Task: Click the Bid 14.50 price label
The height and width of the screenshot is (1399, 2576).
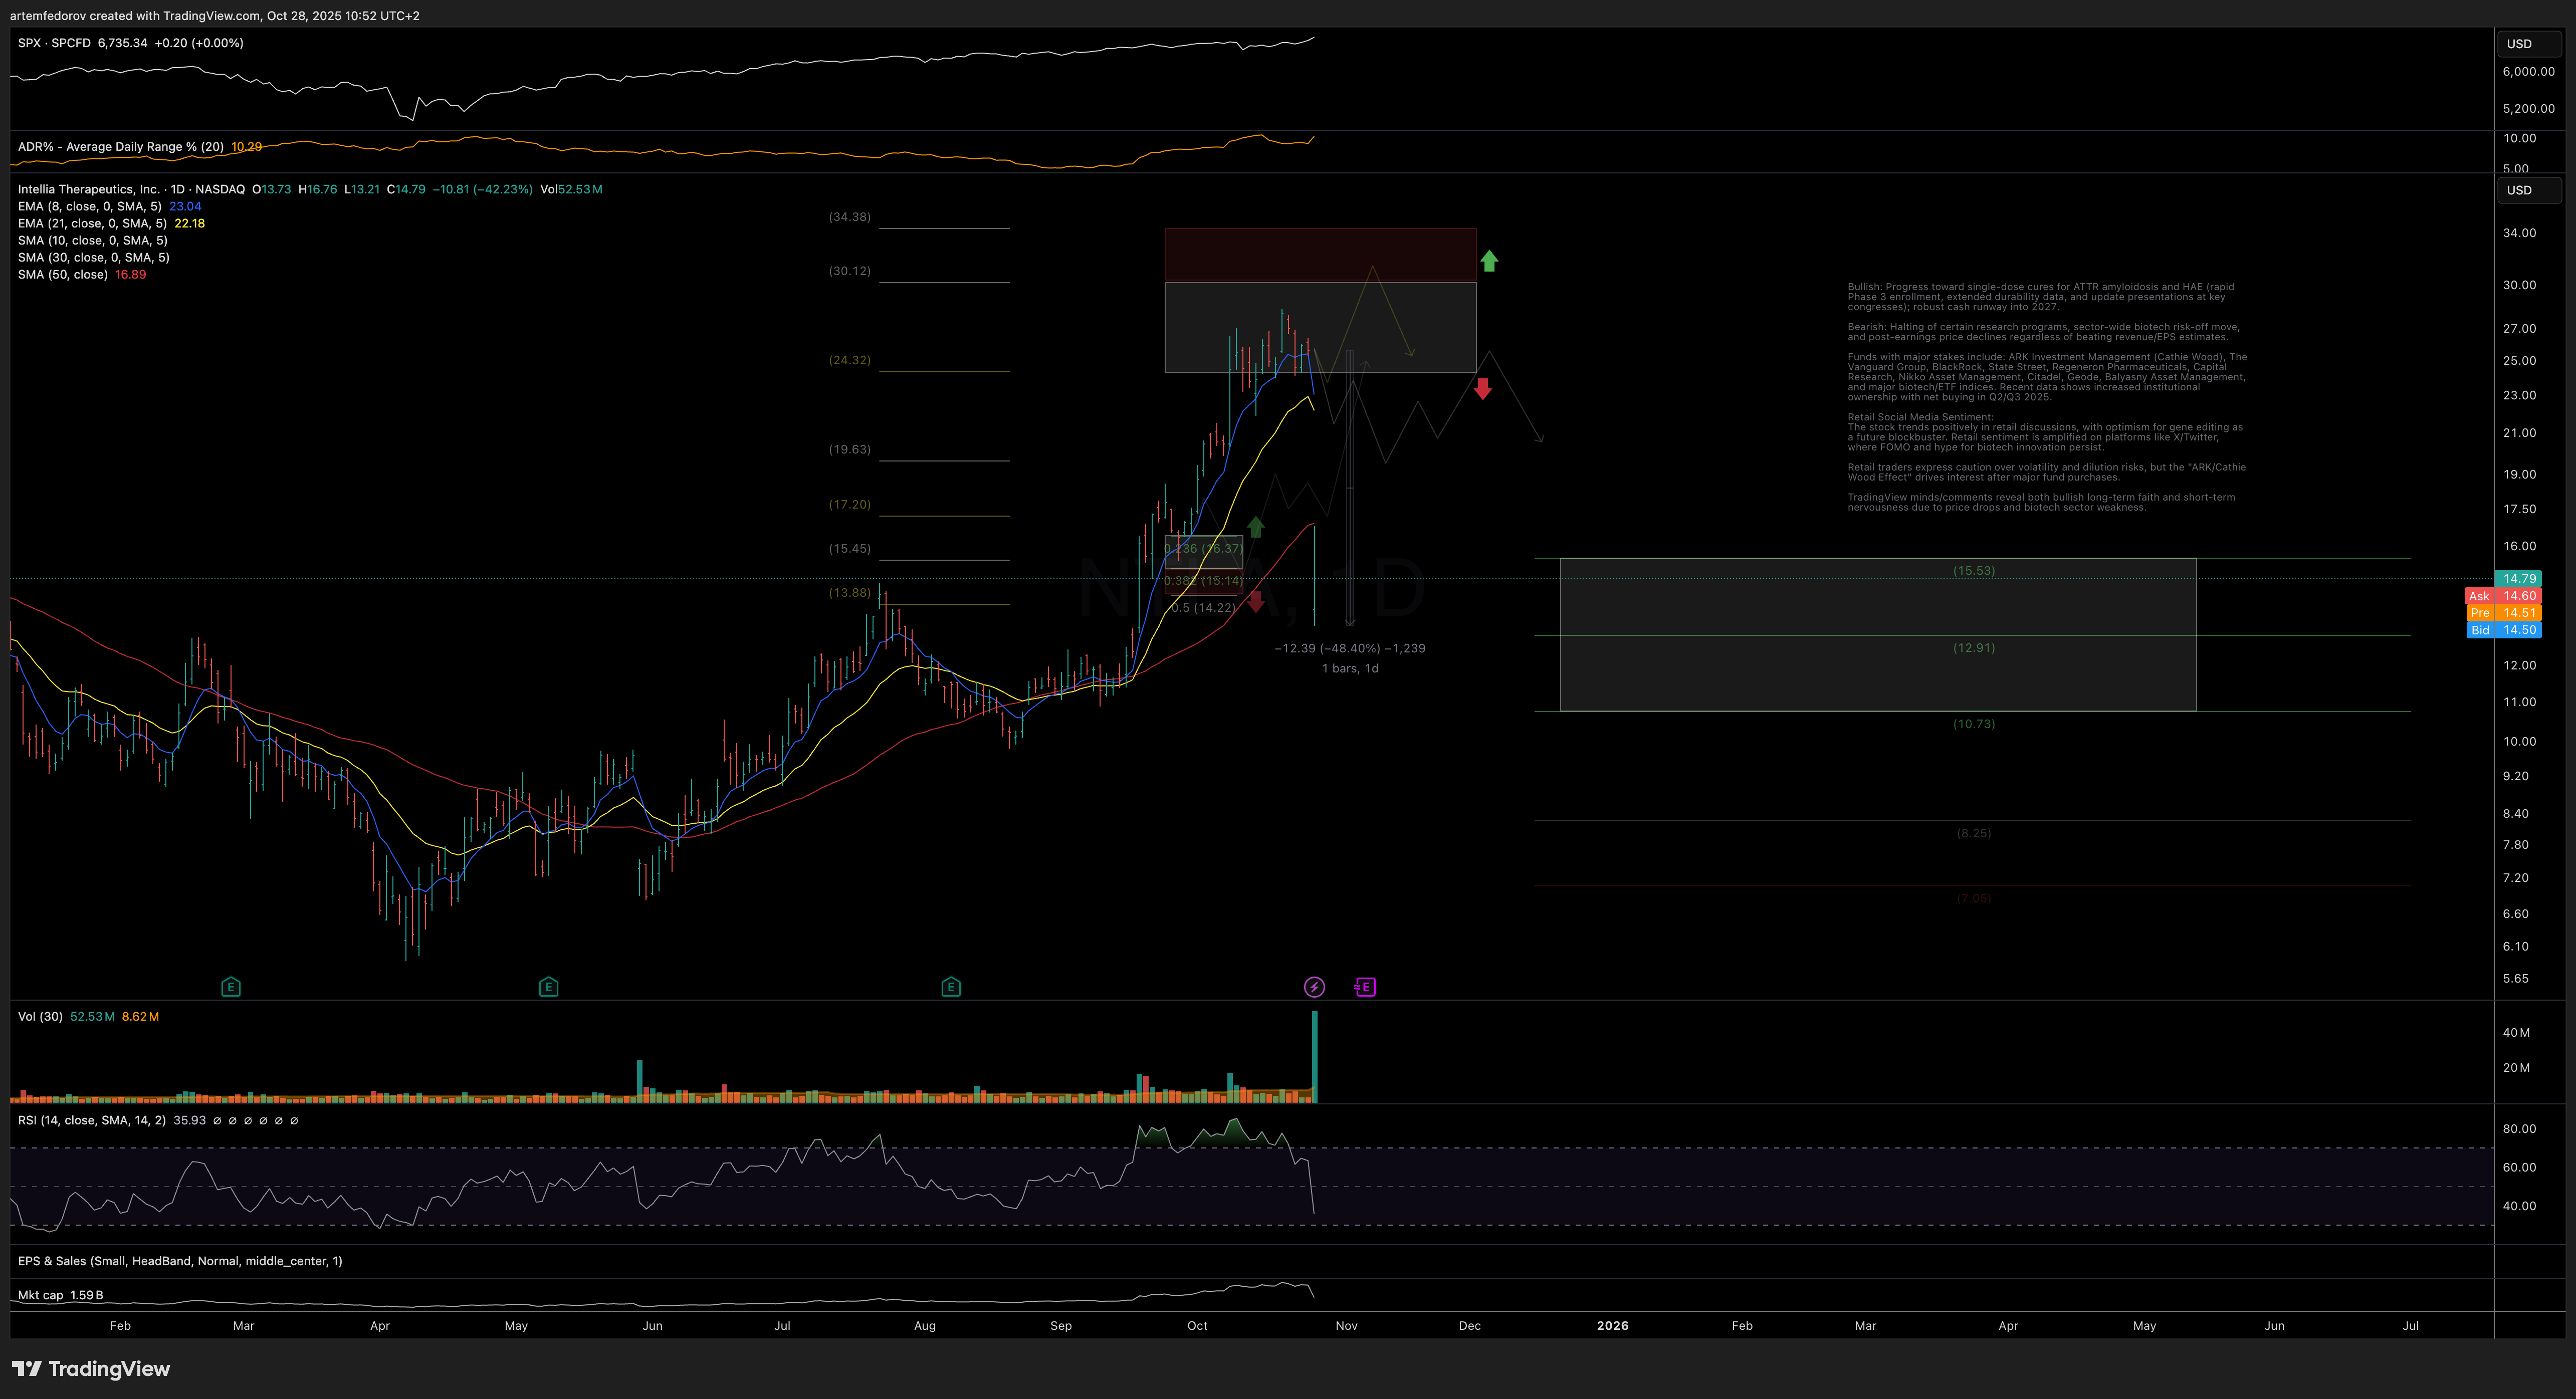Action: [x=2504, y=630]
